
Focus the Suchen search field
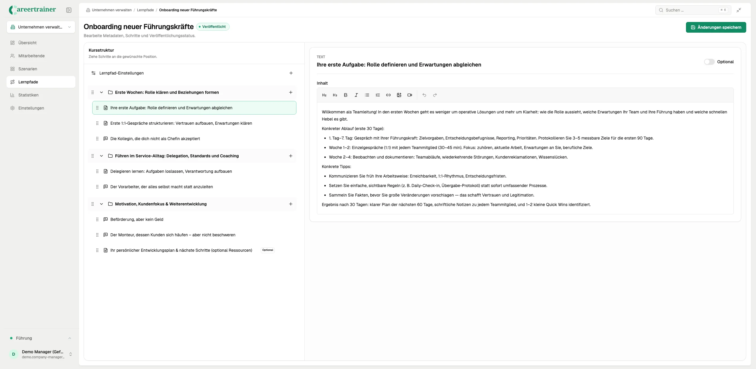click(693, 10)
